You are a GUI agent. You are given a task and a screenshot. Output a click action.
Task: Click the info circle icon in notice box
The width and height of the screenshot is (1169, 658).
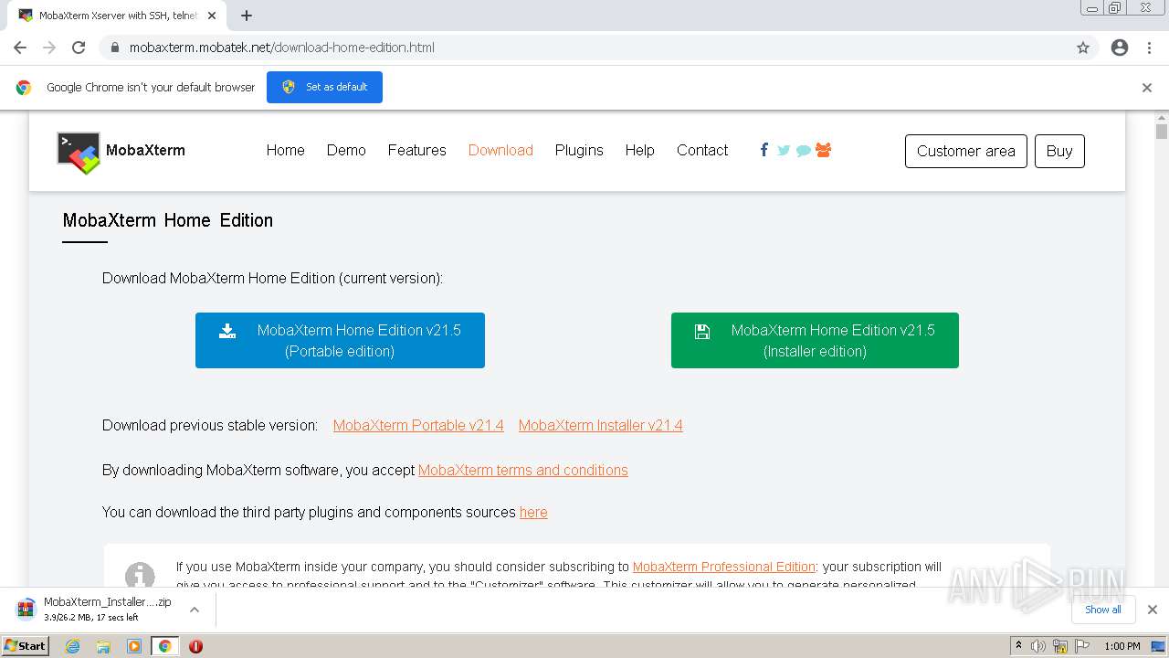[x=140, y=577]
